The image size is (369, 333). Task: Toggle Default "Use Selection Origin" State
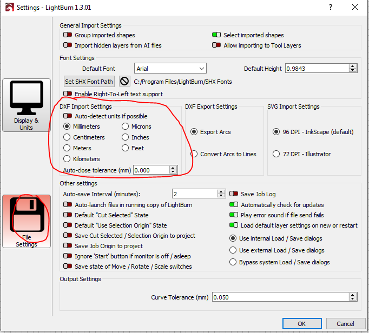pyautogui.click(x=68, y=225)
